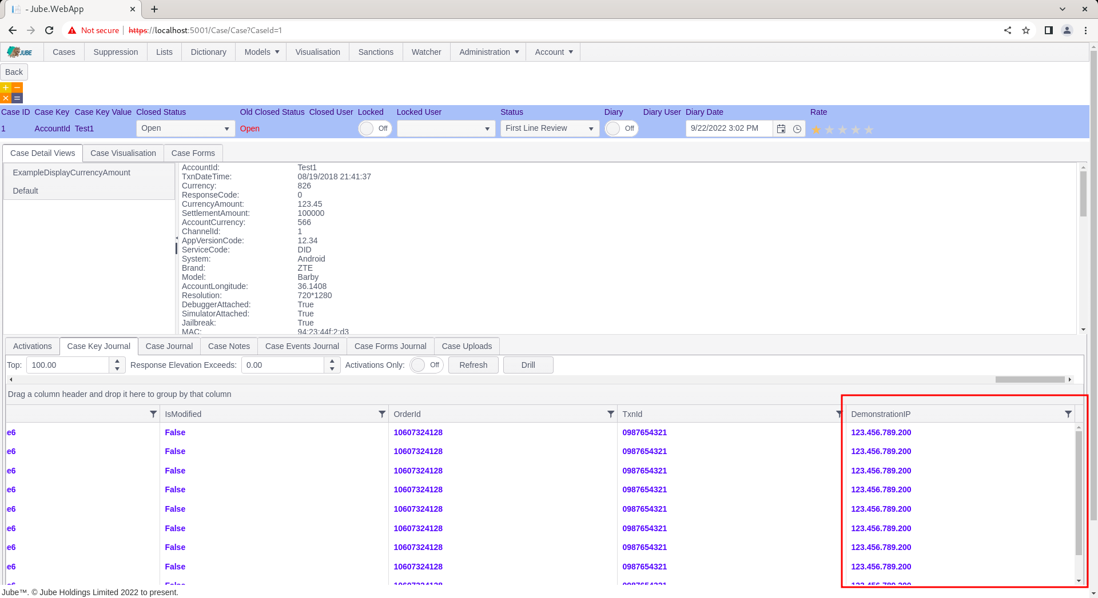Screen dimensions: 1098x598
Task: Reload the browser page
Action: pyautogui.click(x=49, y=30)
